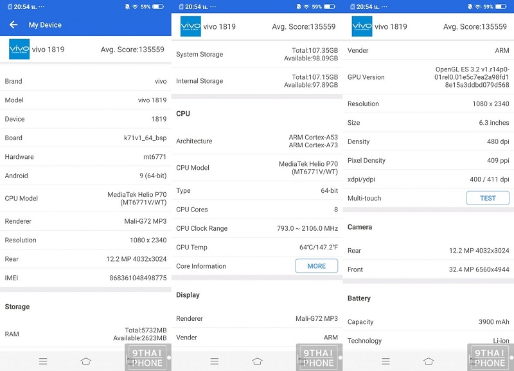
Task: Tap the battery icon in right screen status bar
Action: pyautogui.click(x=501, y=6)
